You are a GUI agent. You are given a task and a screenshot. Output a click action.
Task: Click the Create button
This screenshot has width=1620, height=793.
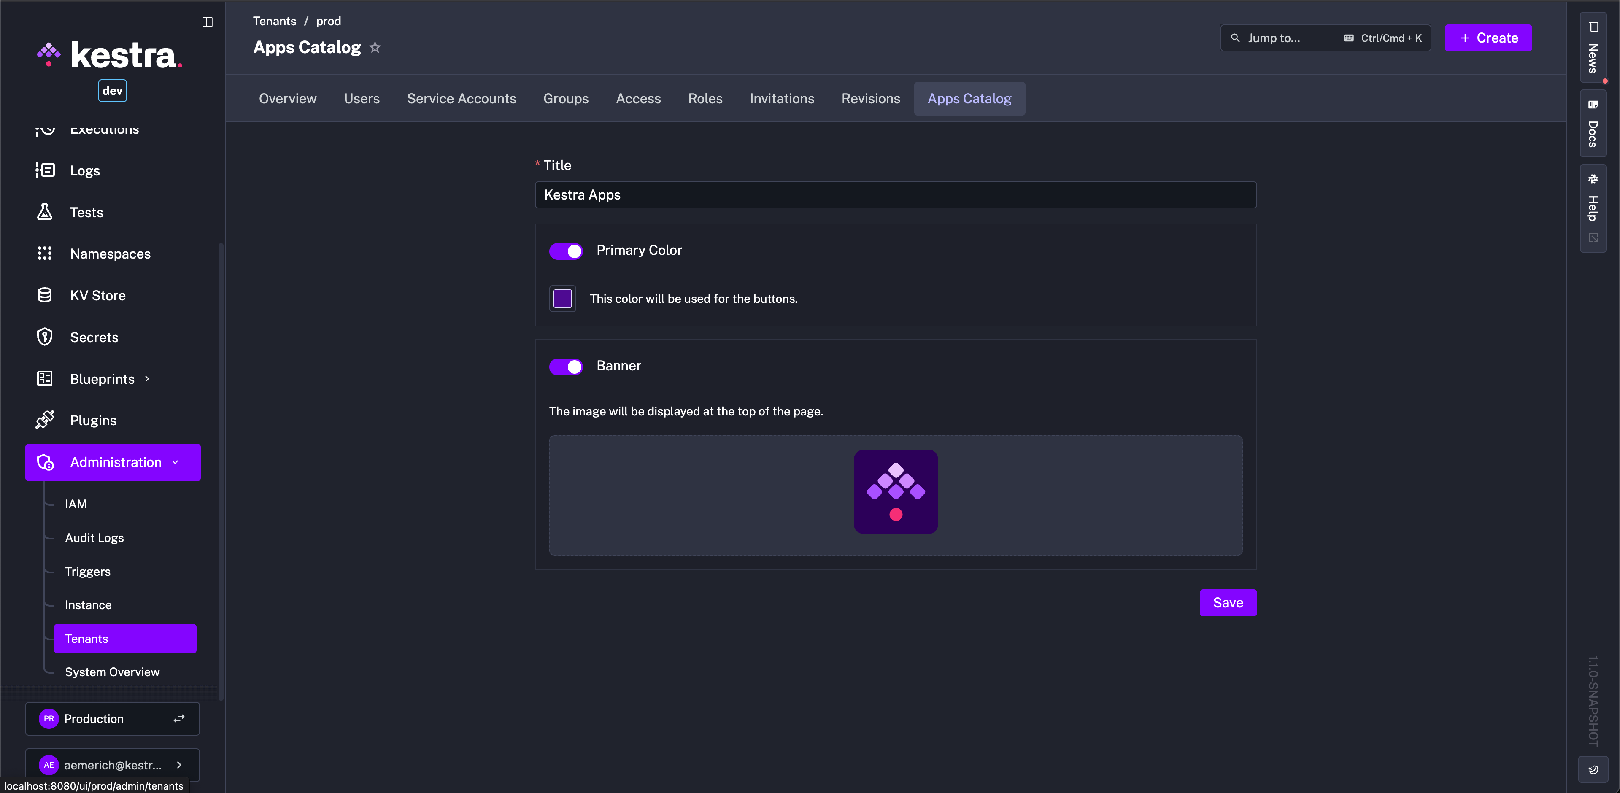click(1488, 38)
